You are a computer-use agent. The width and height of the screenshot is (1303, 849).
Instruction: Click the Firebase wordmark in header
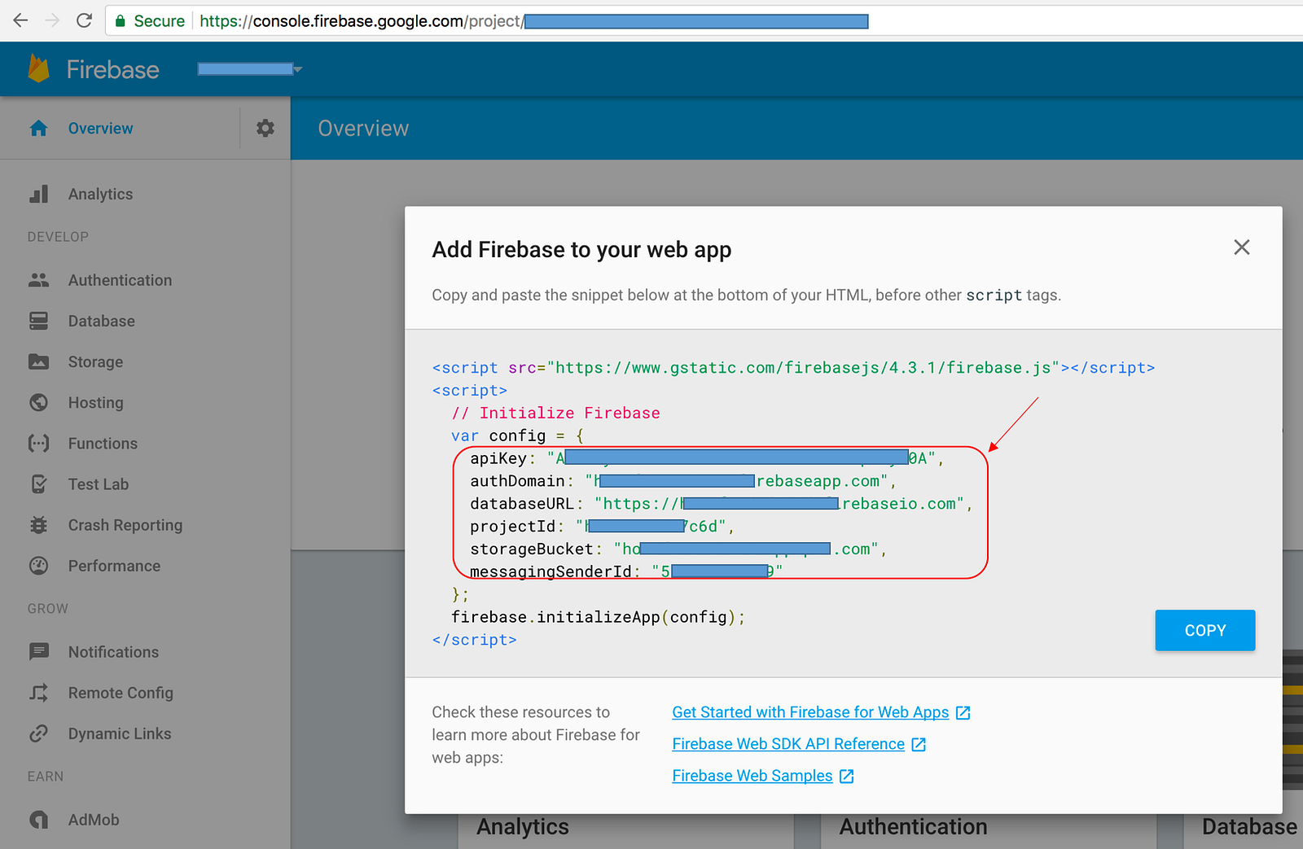pyautogui.click(x=112, y=70)
